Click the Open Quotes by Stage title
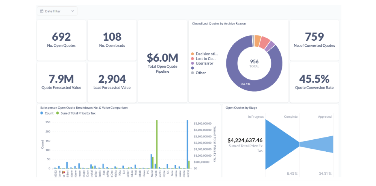This screenshot has height=186, width=376. point(241,108)
